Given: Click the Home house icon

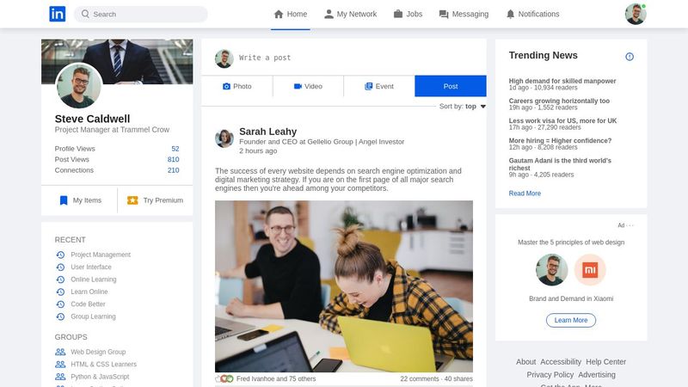Looking at the screenshot, I should [x=278, y=14].
